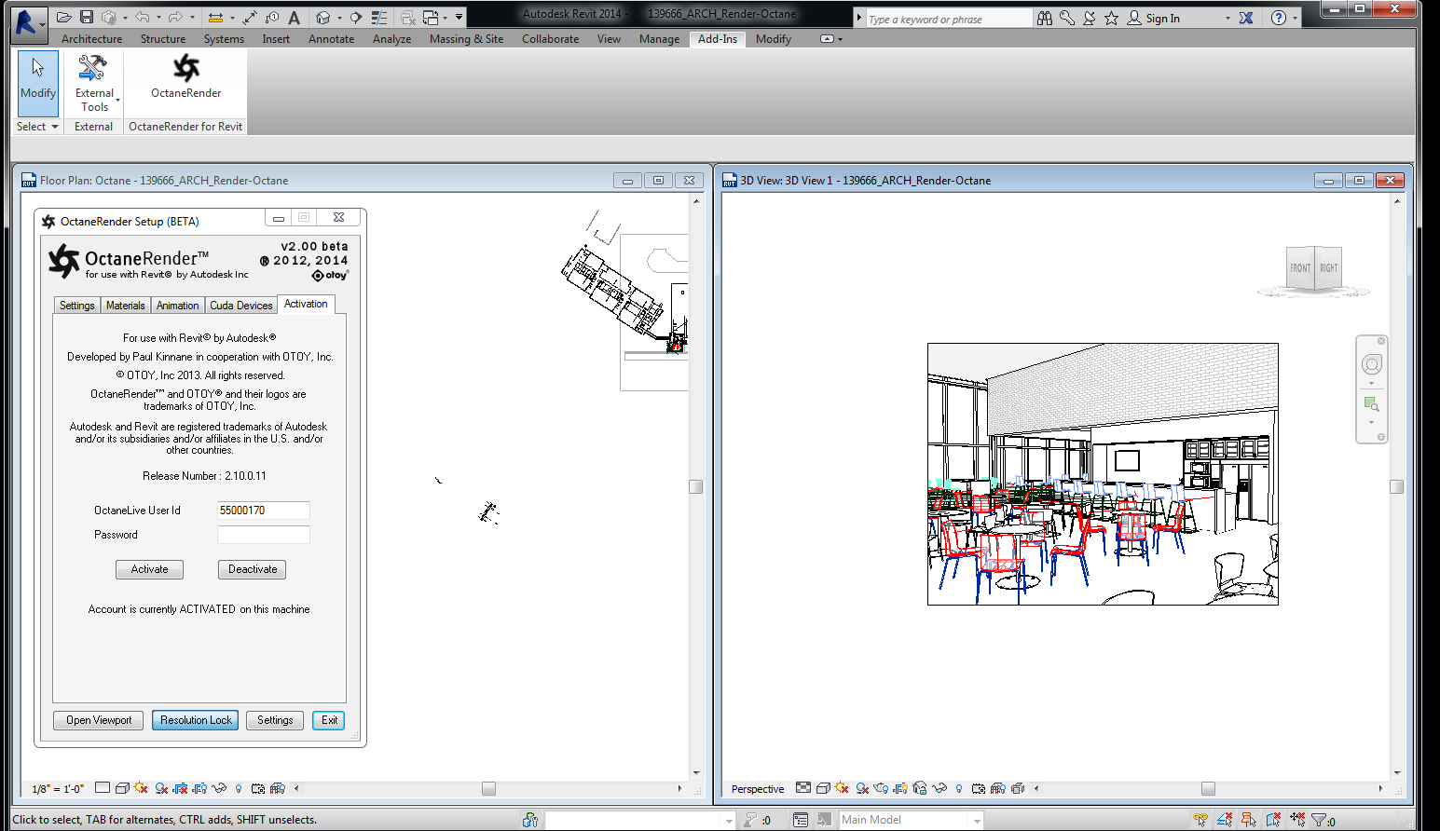Click the Password input field
This screenshot has width=1440, height=831.
click(x=264, y=535)
